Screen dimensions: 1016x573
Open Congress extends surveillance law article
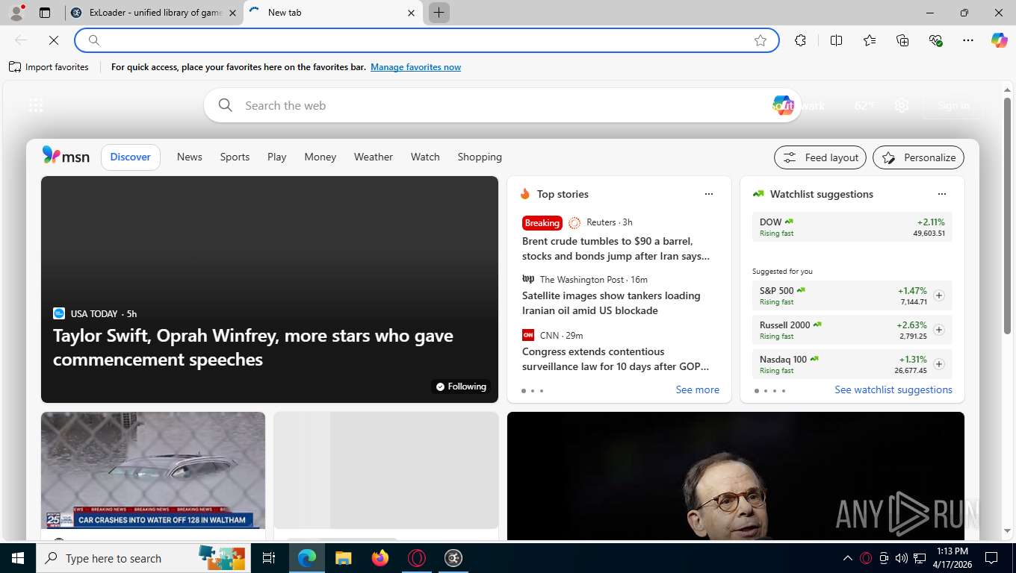(616, 359)
